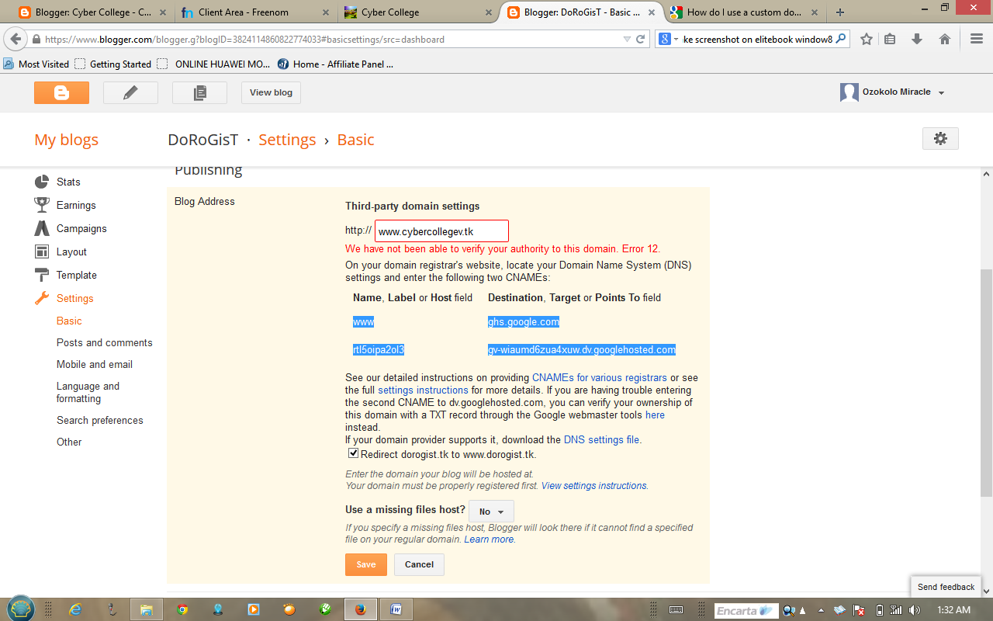
Task: Click the page vertical scrollbar thumb
Action: 986,383
